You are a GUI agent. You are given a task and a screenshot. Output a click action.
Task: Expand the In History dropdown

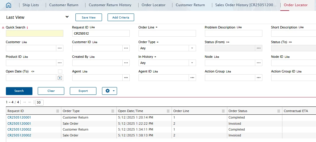(x=192, y=63)
